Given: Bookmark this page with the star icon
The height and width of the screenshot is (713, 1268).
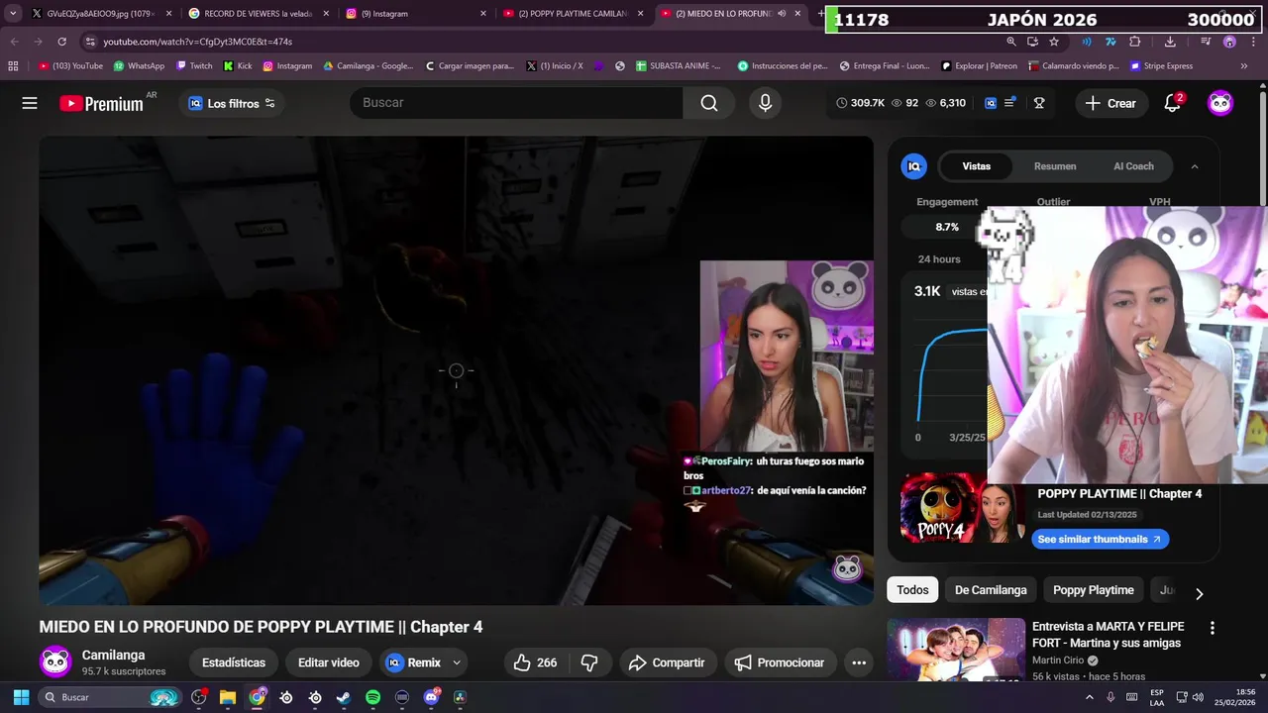Looking at the screenshot, I should click(1054, 42).
